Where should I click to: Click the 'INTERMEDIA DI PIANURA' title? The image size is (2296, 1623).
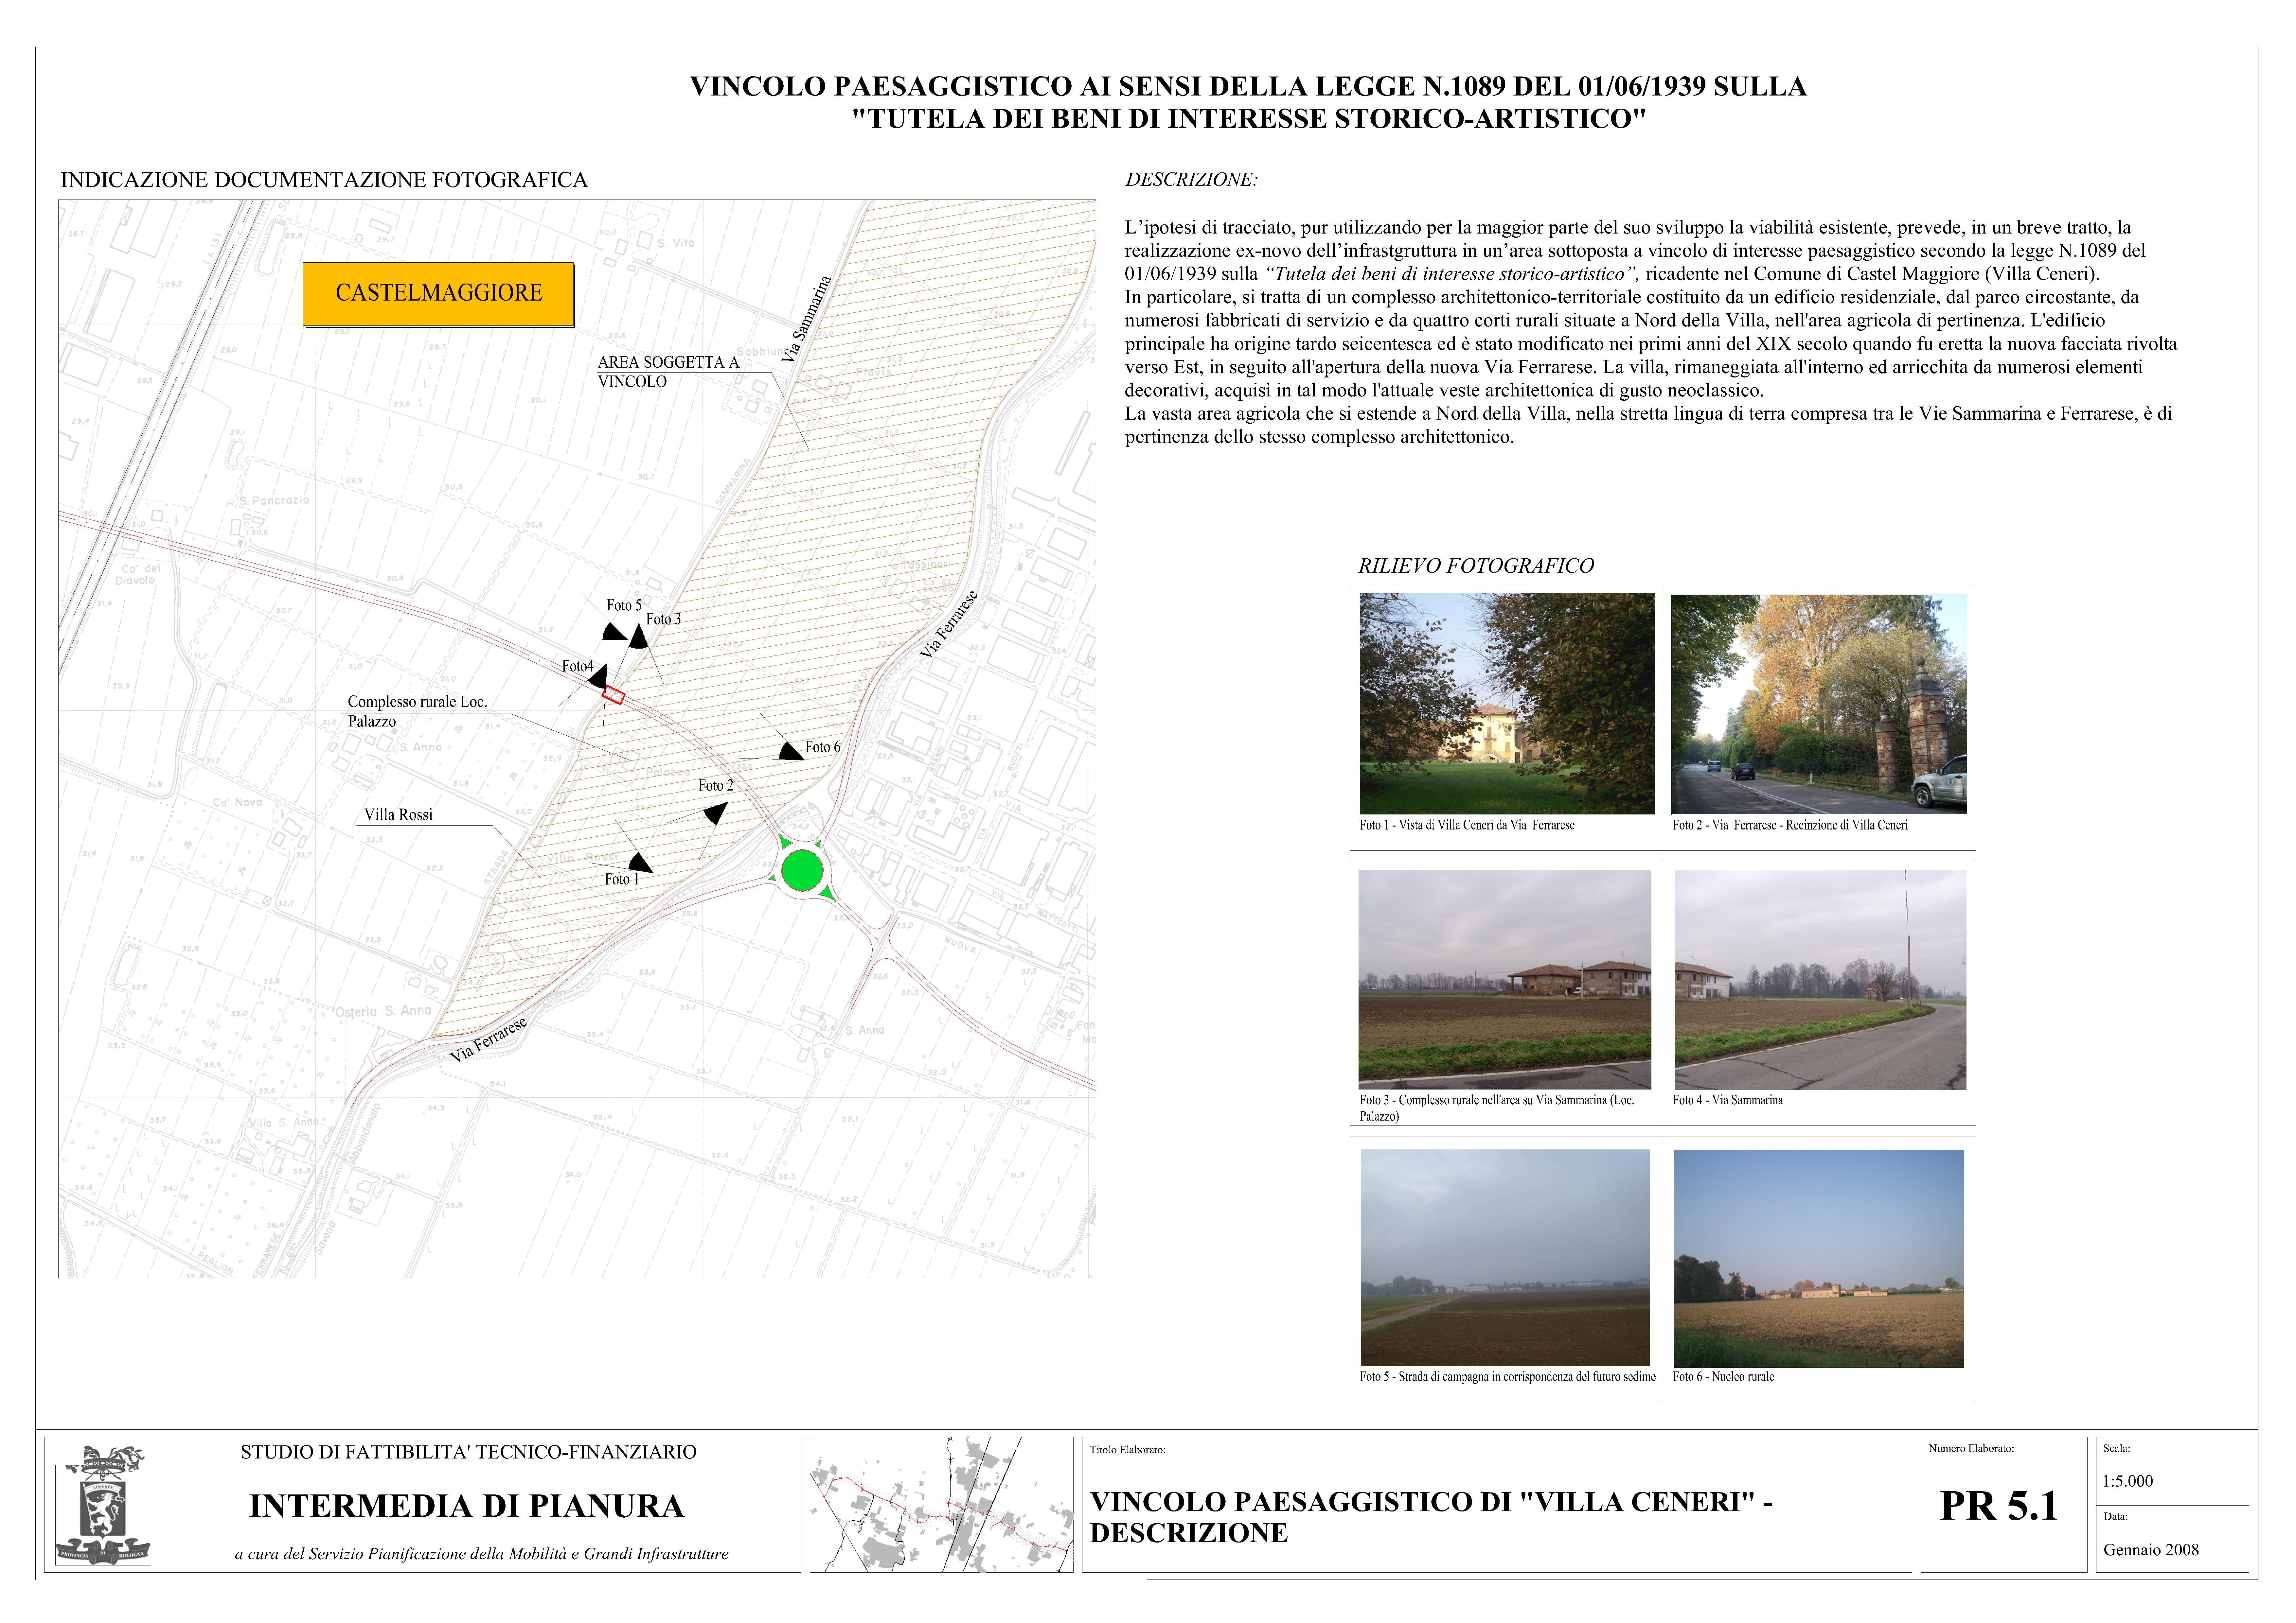pos(466,1506)
